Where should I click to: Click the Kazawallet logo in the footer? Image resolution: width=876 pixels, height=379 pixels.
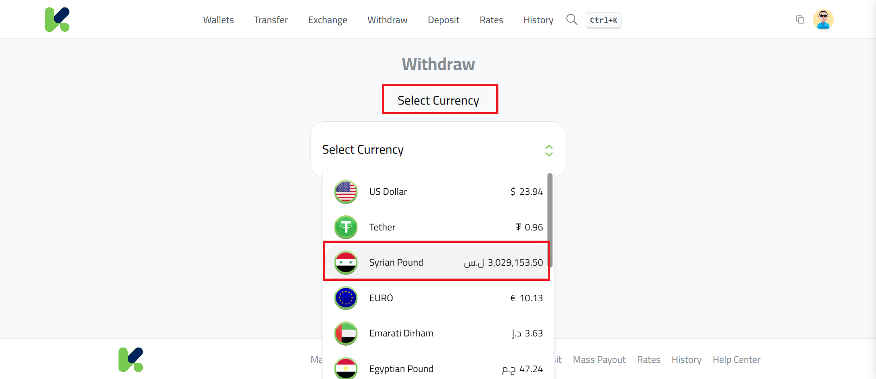131,359
